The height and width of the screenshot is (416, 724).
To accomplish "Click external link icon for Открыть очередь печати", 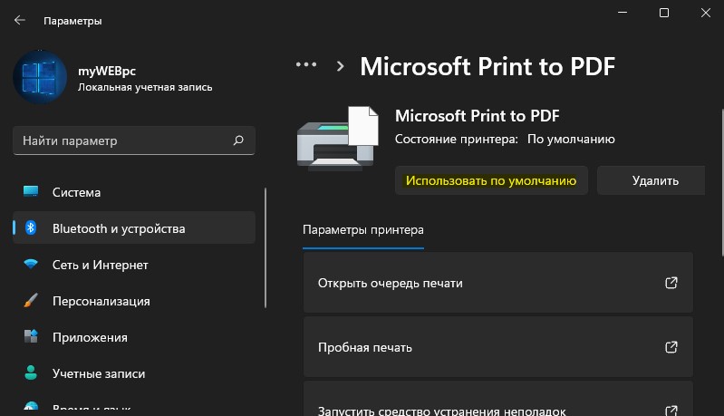I will click(x=671, y=283).
